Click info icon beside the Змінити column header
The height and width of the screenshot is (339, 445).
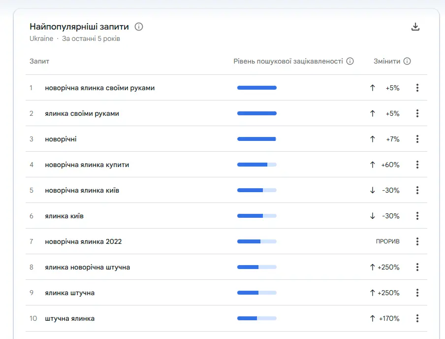coord(407,61)
